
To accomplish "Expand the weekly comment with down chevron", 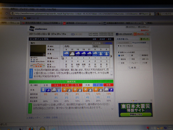I will point(112,109).
